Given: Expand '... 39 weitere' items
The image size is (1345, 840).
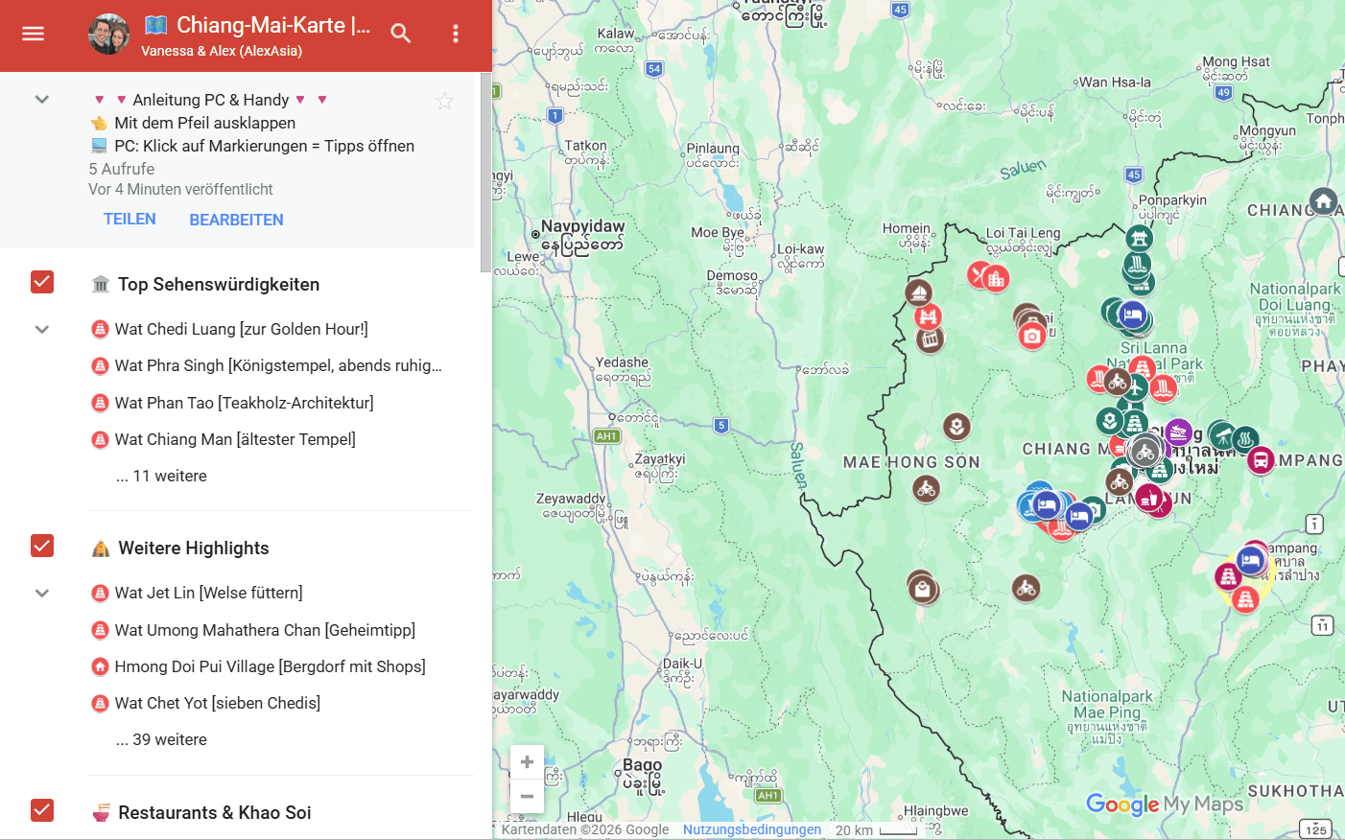Looking at the screenshot, I should [161, 739].
